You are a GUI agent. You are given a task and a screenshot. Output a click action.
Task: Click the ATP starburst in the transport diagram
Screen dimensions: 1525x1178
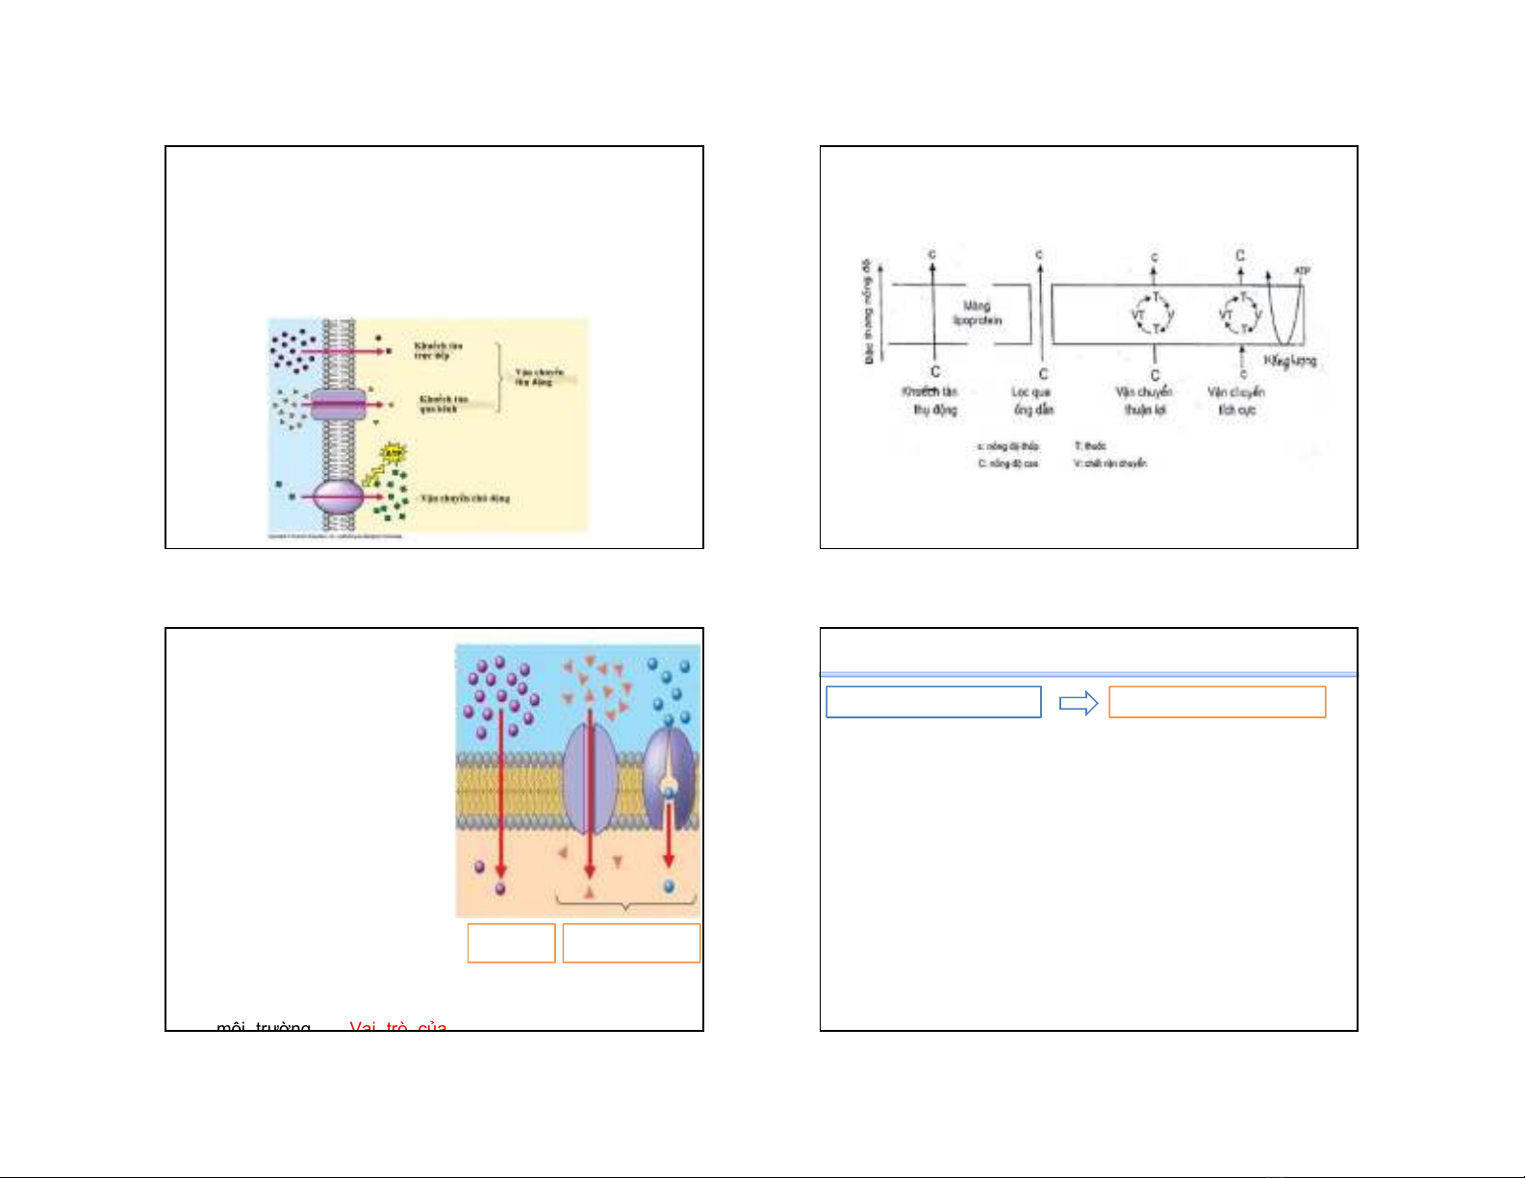pos(393,453)
